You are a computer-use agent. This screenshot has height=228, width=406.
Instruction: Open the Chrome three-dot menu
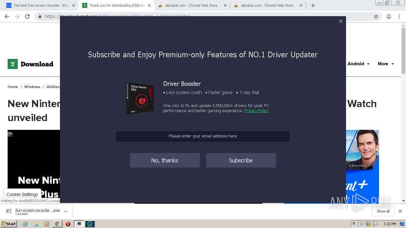(399, 16)
